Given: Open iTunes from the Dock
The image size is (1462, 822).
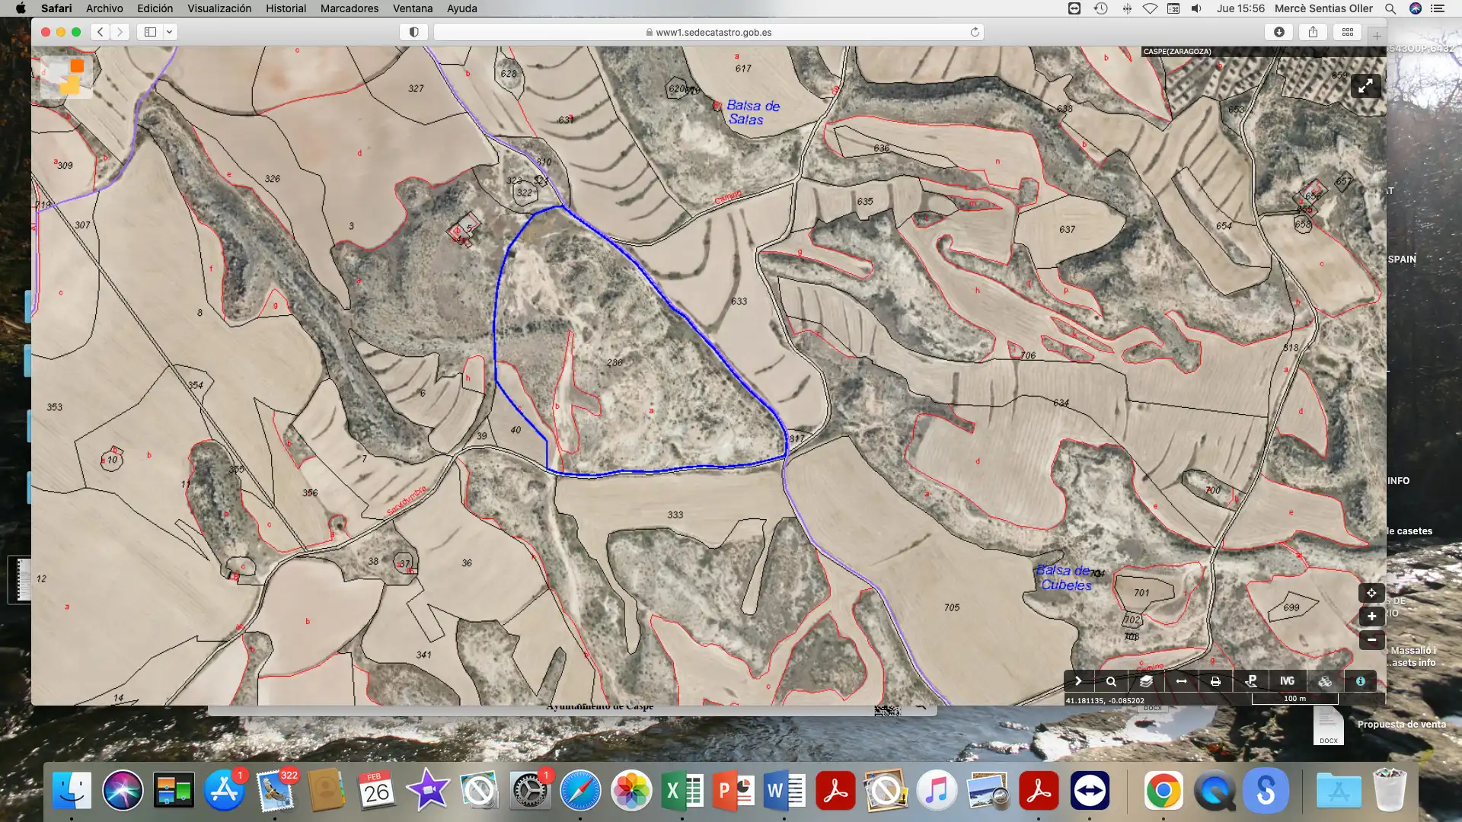Looking at the screenshot, I should (937, 791).
